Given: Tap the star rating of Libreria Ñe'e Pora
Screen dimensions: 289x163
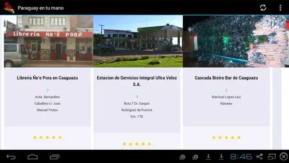Looking at the screenshot, I should point(48,137).
